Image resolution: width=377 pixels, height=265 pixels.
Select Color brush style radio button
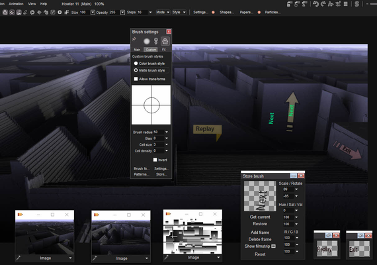(x=136, y=64)
